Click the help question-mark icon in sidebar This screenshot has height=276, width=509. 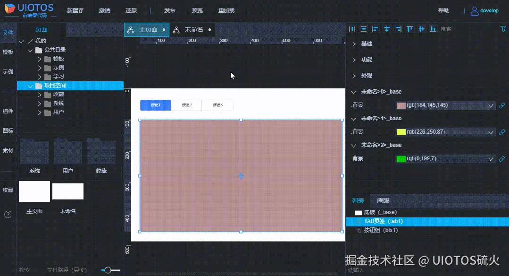(x=8, y=214)
